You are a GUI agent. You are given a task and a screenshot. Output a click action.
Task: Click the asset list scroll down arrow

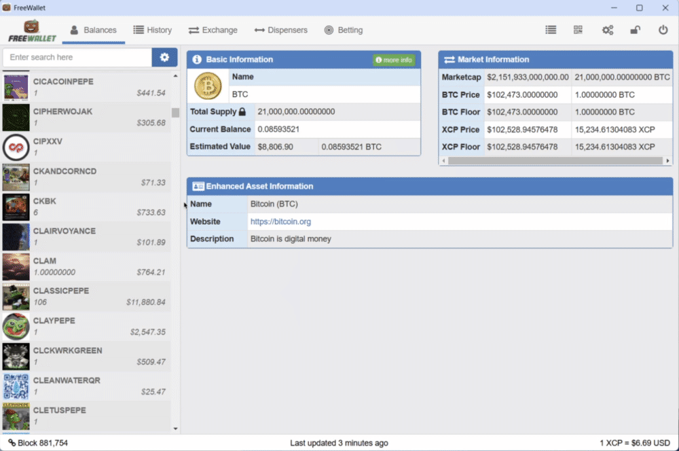click(x=175, y=429)
